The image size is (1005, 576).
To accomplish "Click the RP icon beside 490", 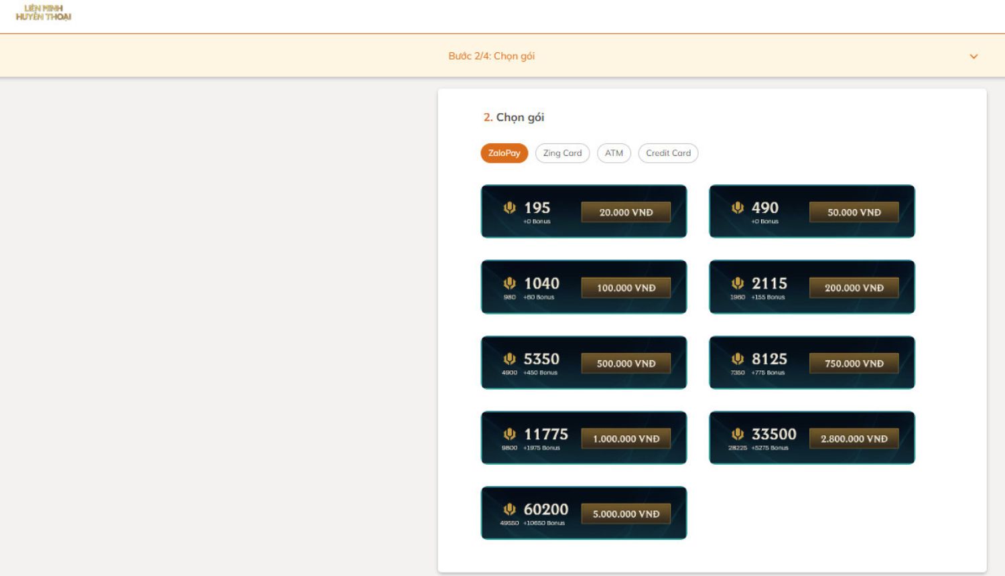I will [x=738, y=208].
